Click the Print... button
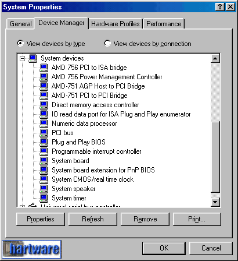Screen dimensions: 238x261 click(x=197, y=219)
